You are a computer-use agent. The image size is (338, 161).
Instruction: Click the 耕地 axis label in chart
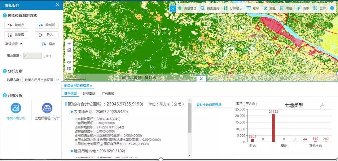pos(253,146)
